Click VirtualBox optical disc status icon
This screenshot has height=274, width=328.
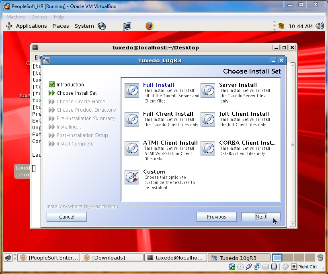(240, 267)
